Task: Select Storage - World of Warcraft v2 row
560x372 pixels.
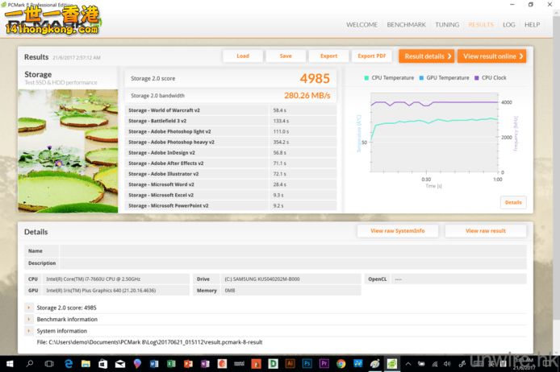Action: pyautogui.click(x=231, y=110)
